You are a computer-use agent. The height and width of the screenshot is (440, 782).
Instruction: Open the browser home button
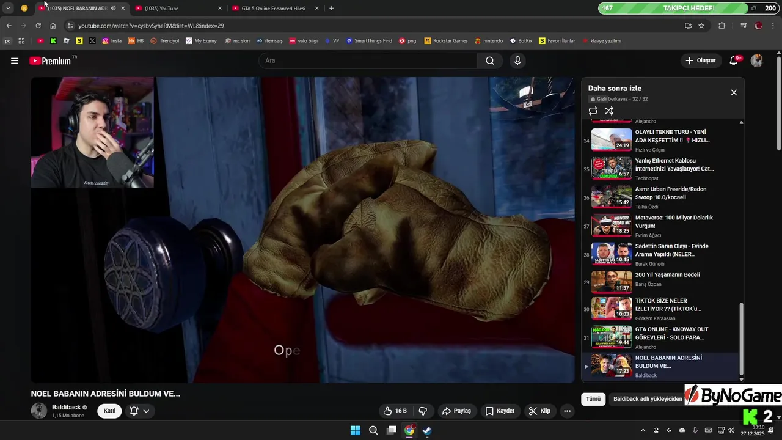click(53, 26)
